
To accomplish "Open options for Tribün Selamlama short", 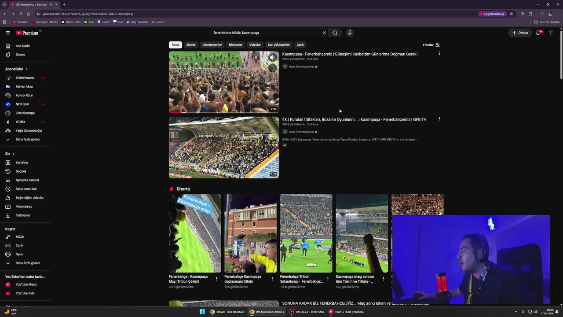I will pyautogui.click(x=328, y=279).
